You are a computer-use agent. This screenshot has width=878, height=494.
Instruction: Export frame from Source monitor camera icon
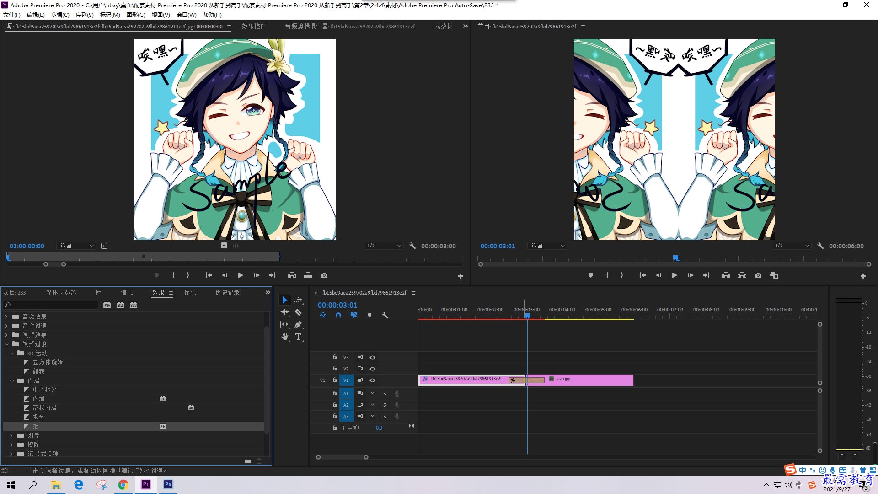324,275
